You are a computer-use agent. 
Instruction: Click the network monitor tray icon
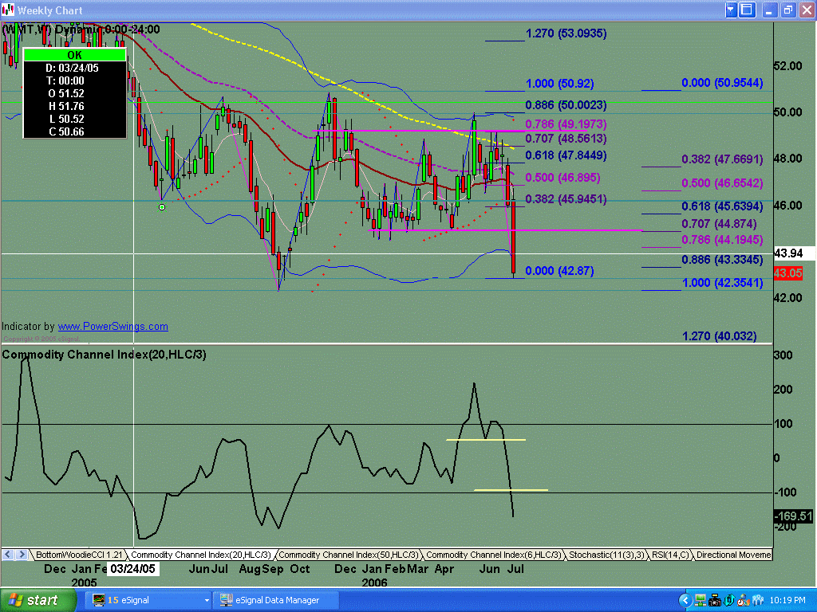click(x=701, y=601)
